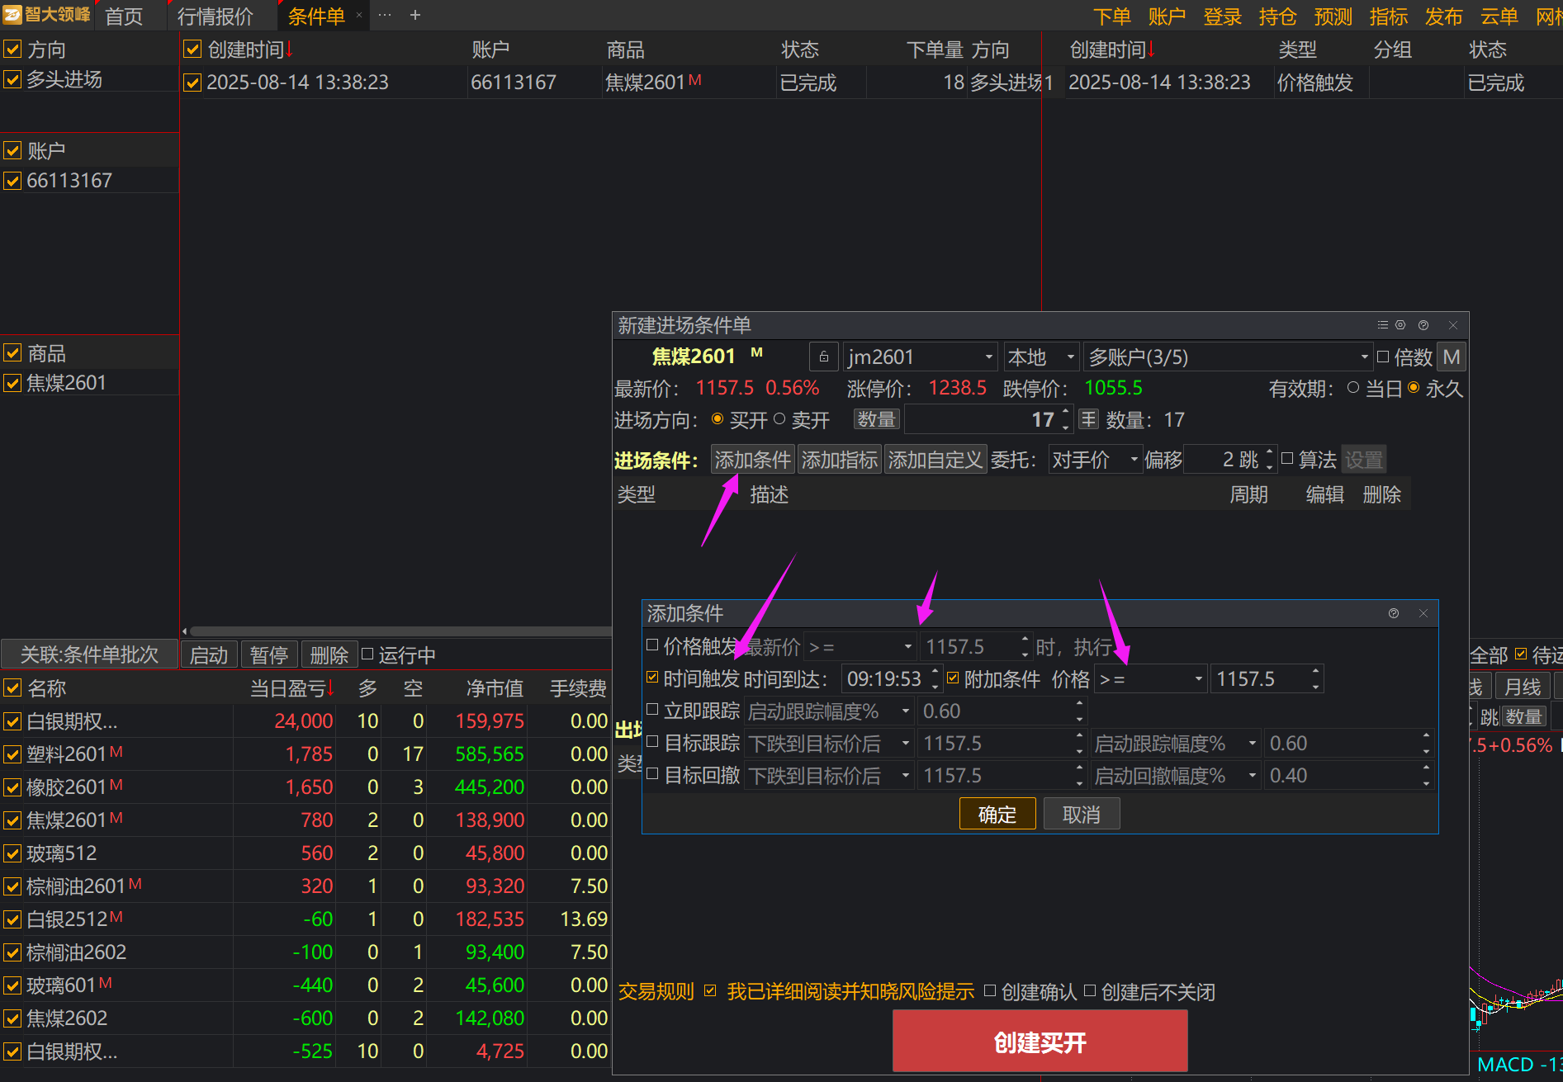Toggle the 附加条件 checkbox
This screenshot has width=1563, height=1082.
(954, 678)
